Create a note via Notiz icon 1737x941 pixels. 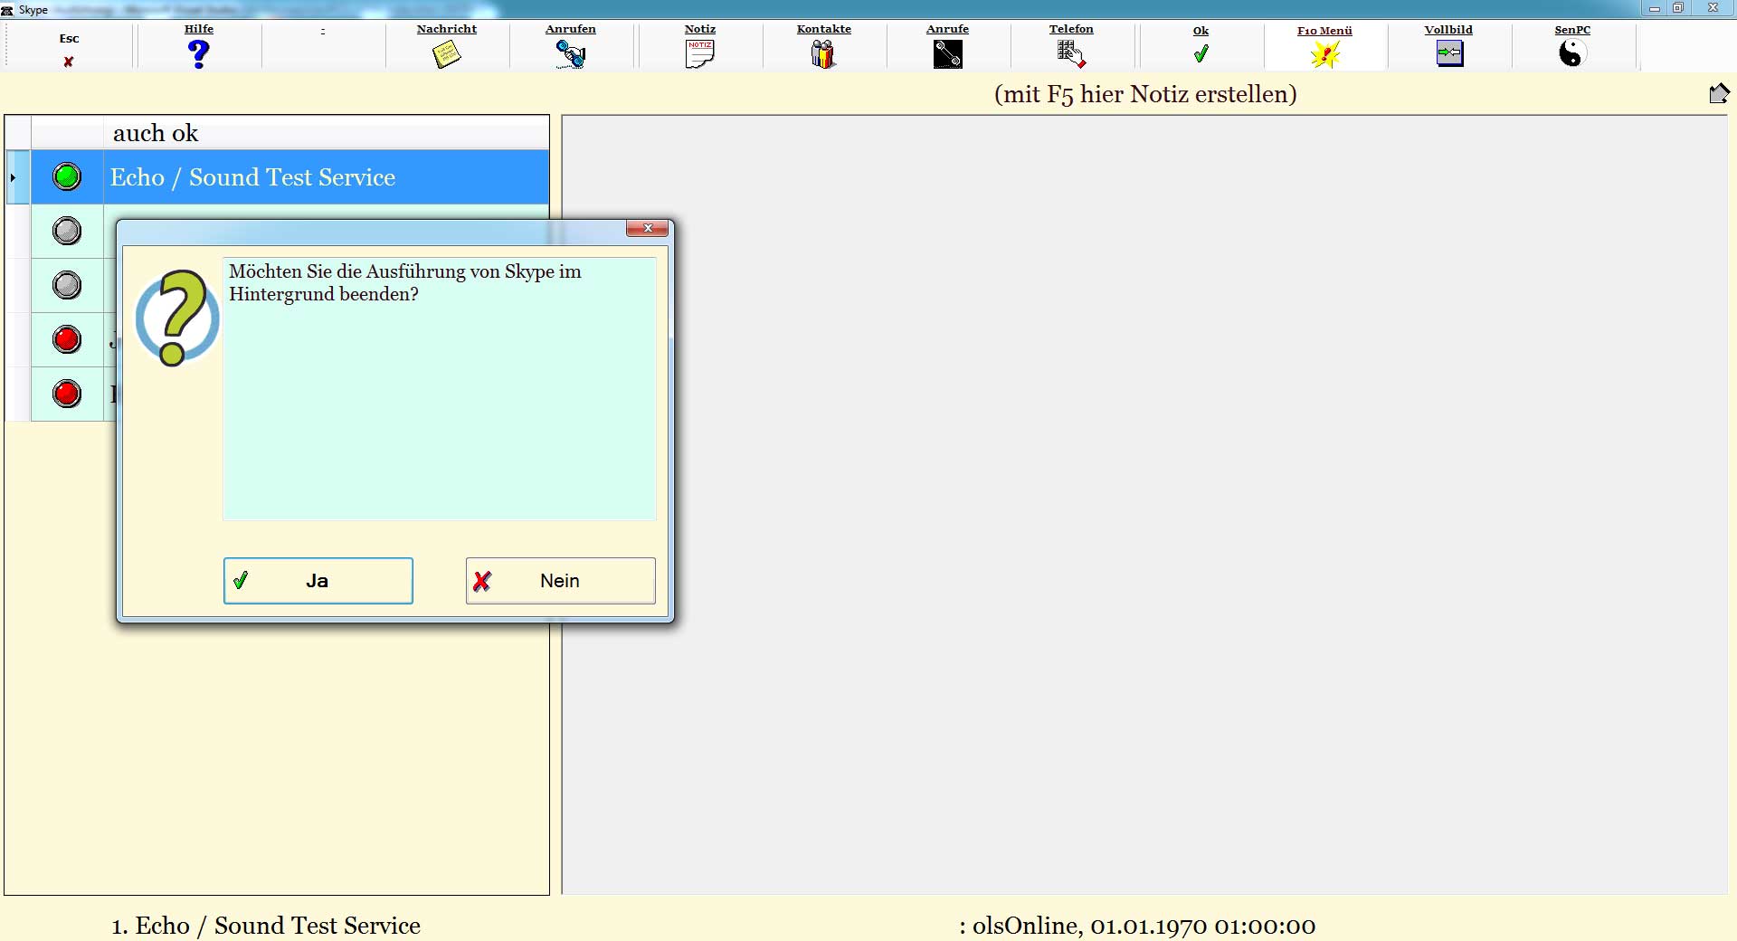coord(699,54)
